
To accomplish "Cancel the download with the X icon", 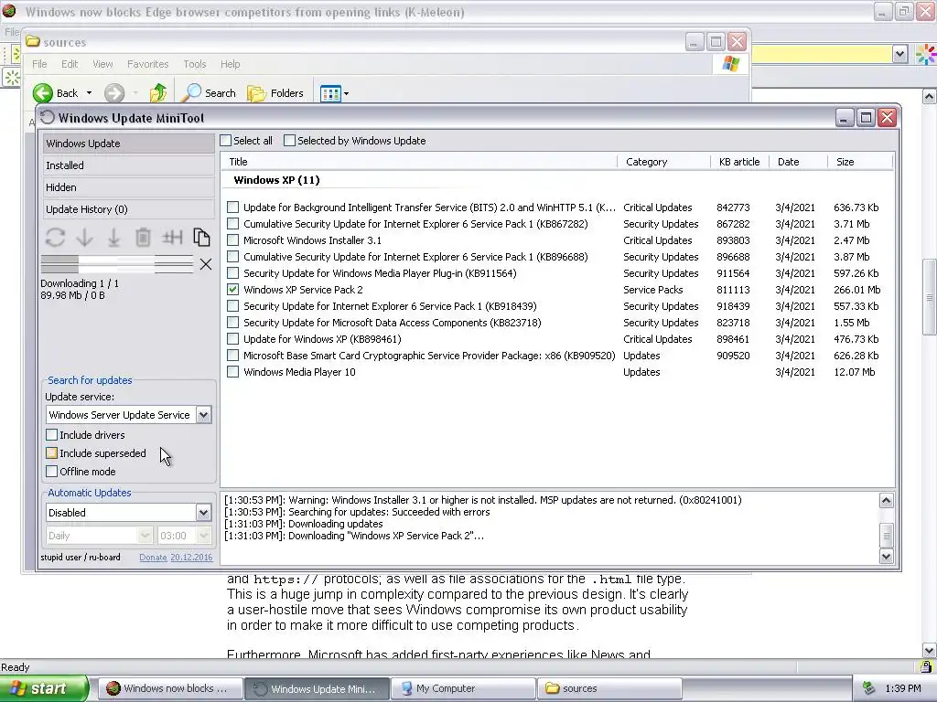I will (x=206, y=264).
